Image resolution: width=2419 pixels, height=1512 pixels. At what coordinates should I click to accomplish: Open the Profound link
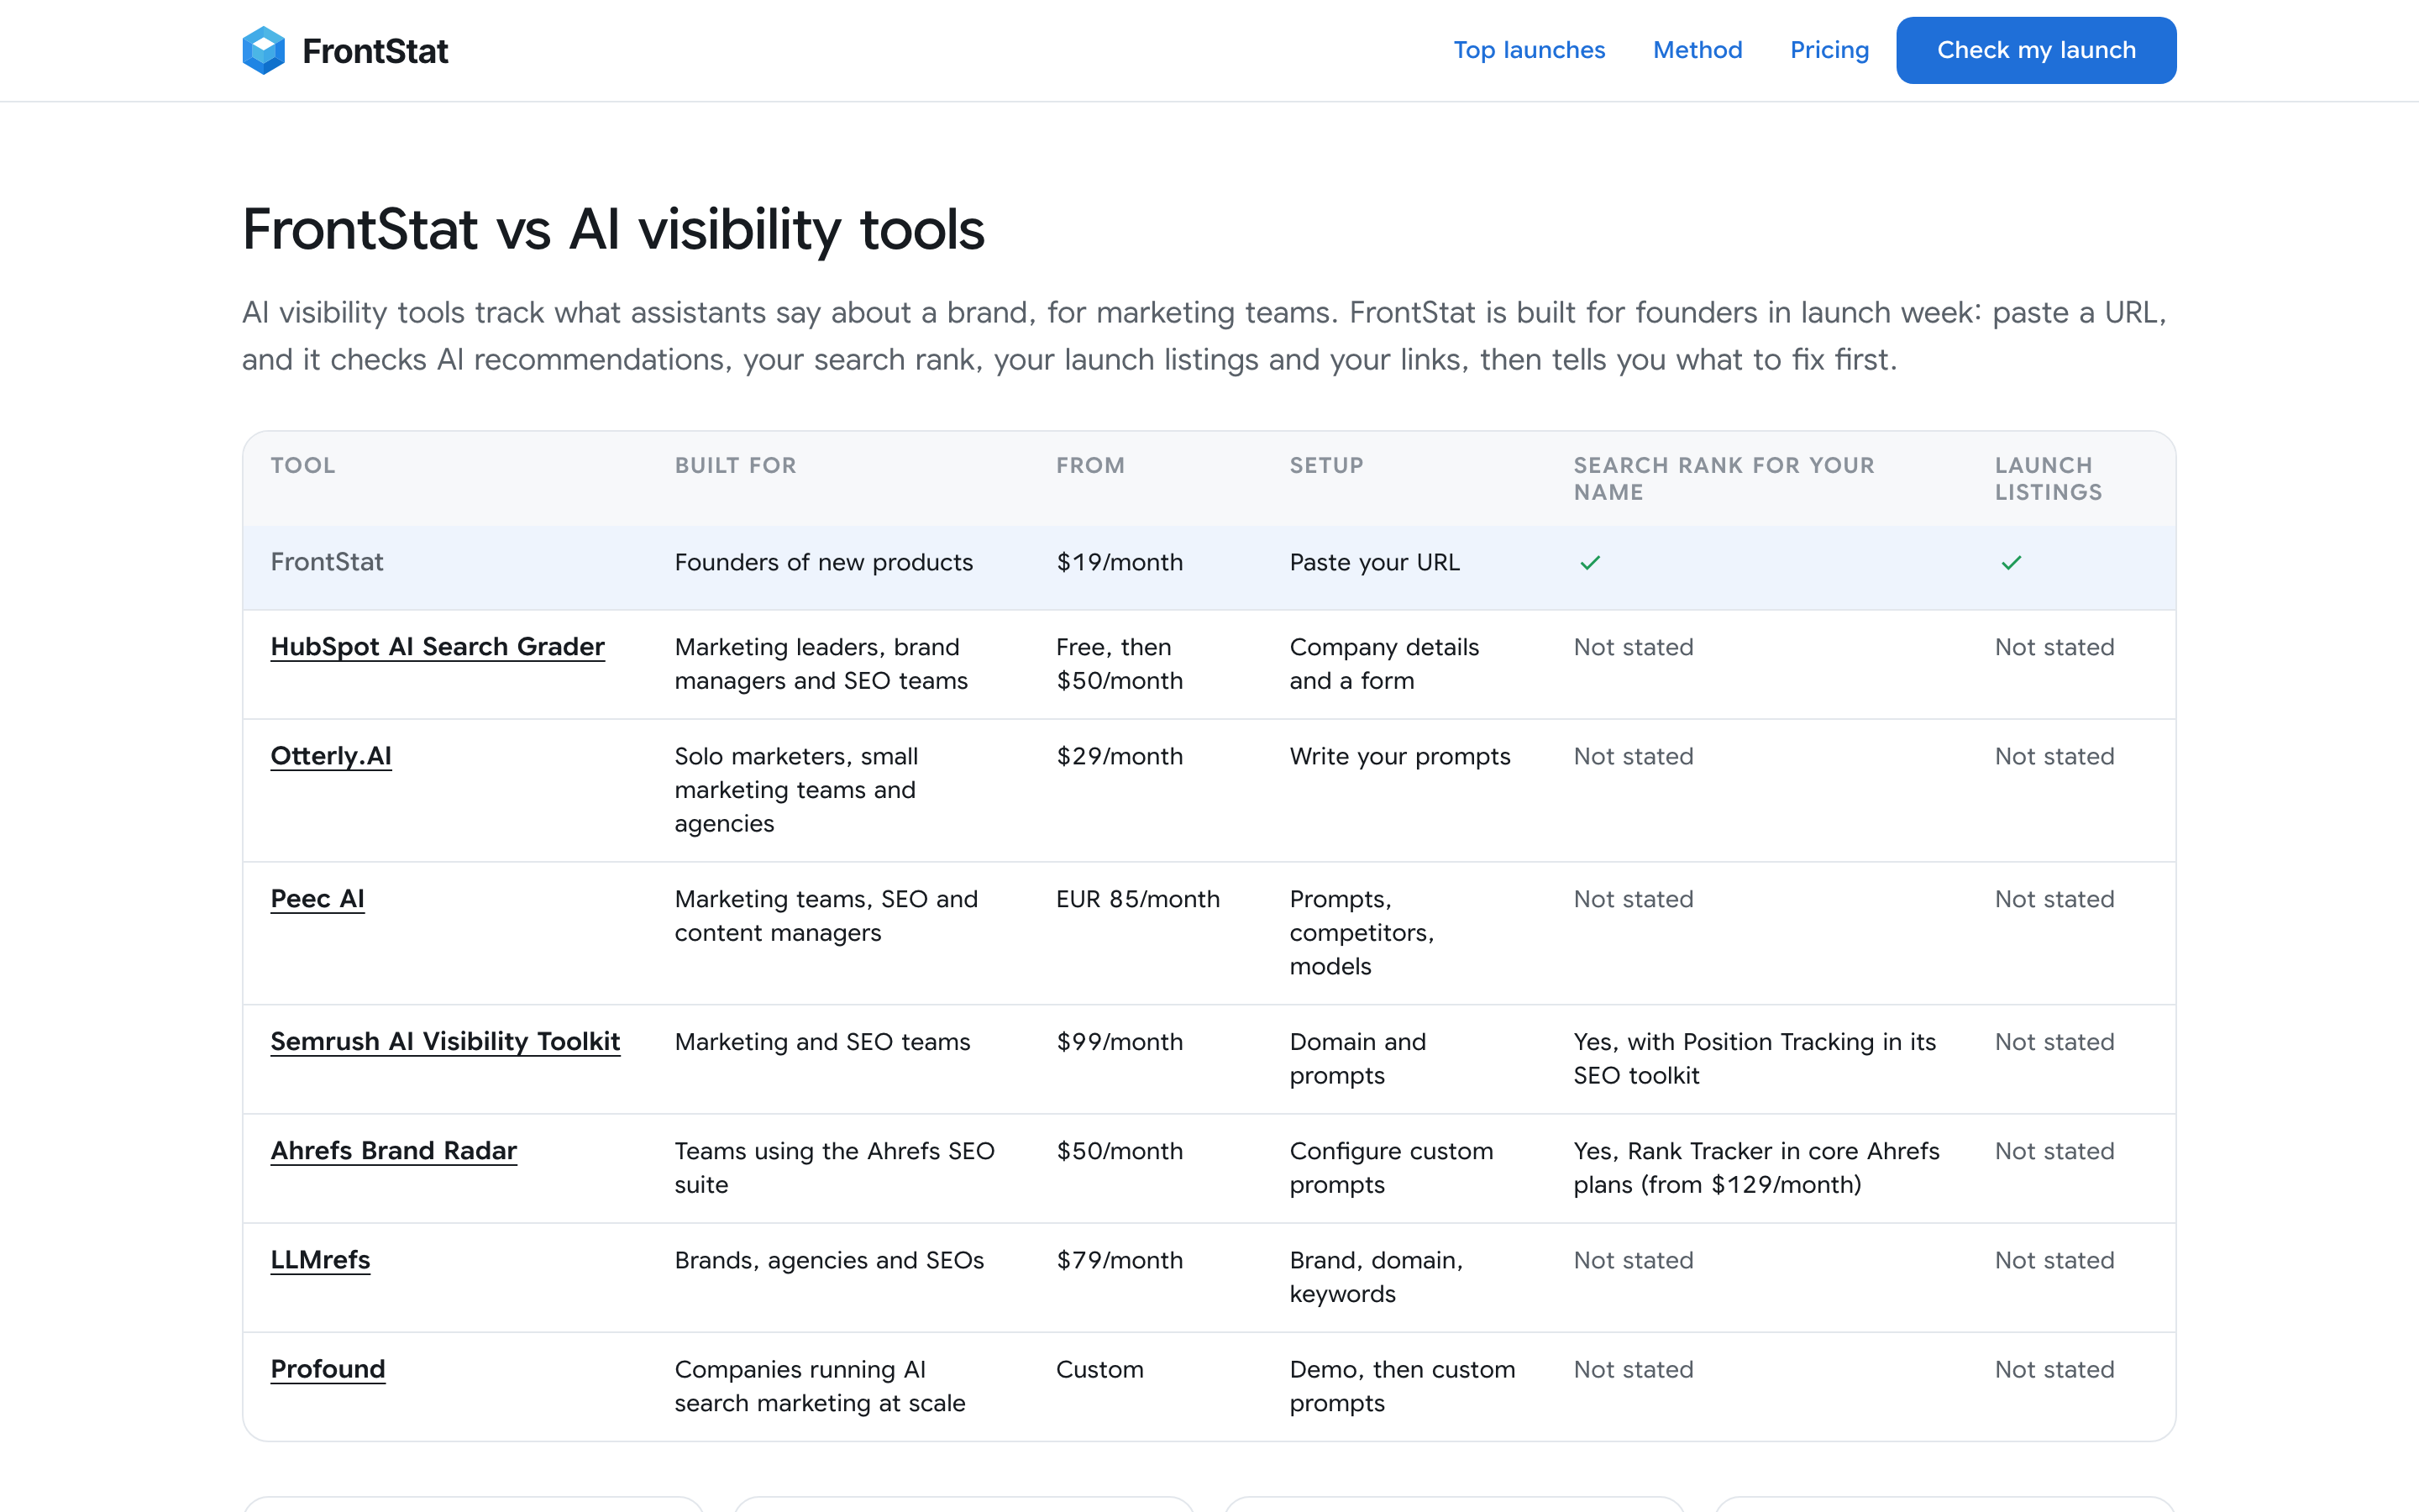[x=328, y=1369]
